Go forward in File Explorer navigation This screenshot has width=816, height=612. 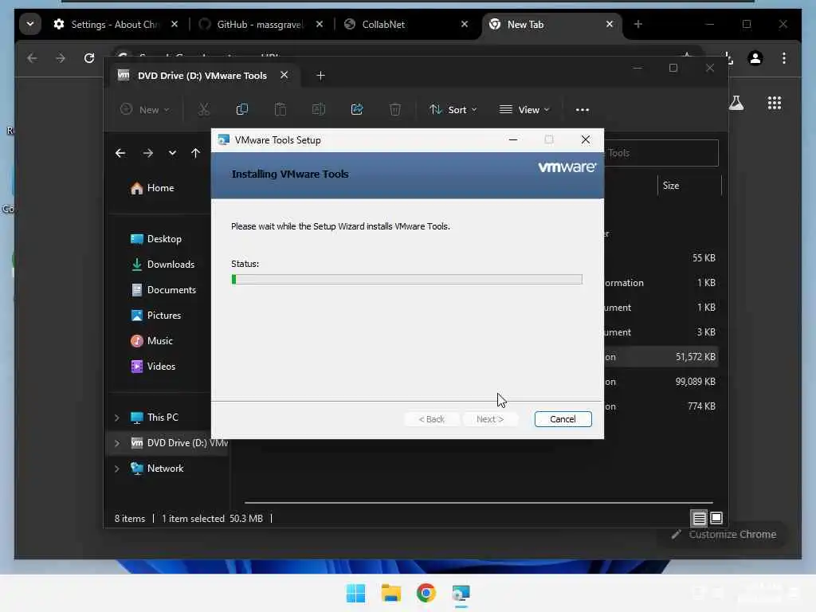tap(147, 153)
